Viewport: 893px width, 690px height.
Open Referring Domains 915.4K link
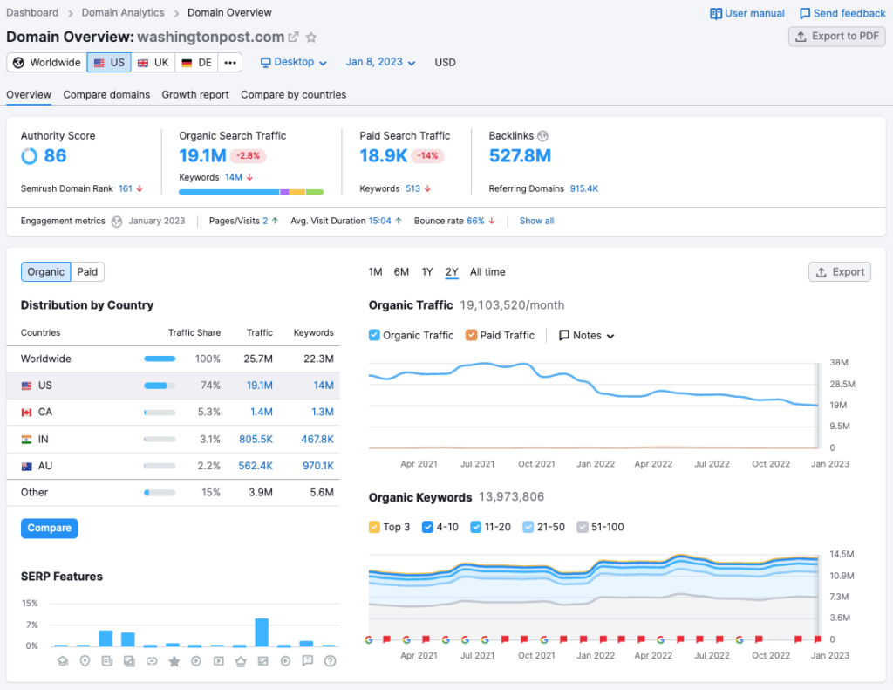tap(583, 188)
